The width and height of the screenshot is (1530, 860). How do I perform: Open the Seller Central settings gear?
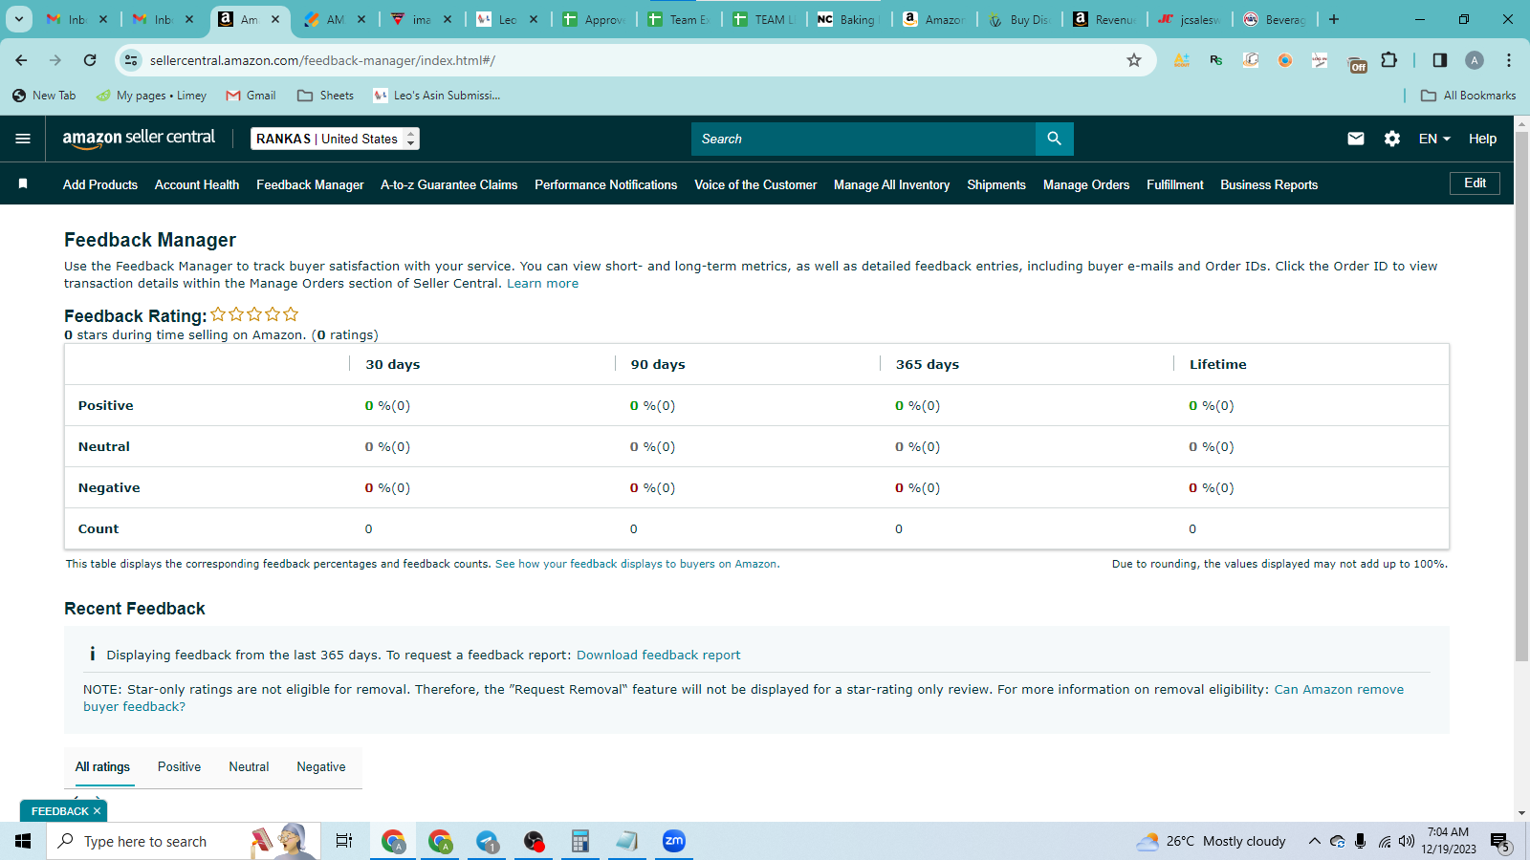(x=1392, y=139)
